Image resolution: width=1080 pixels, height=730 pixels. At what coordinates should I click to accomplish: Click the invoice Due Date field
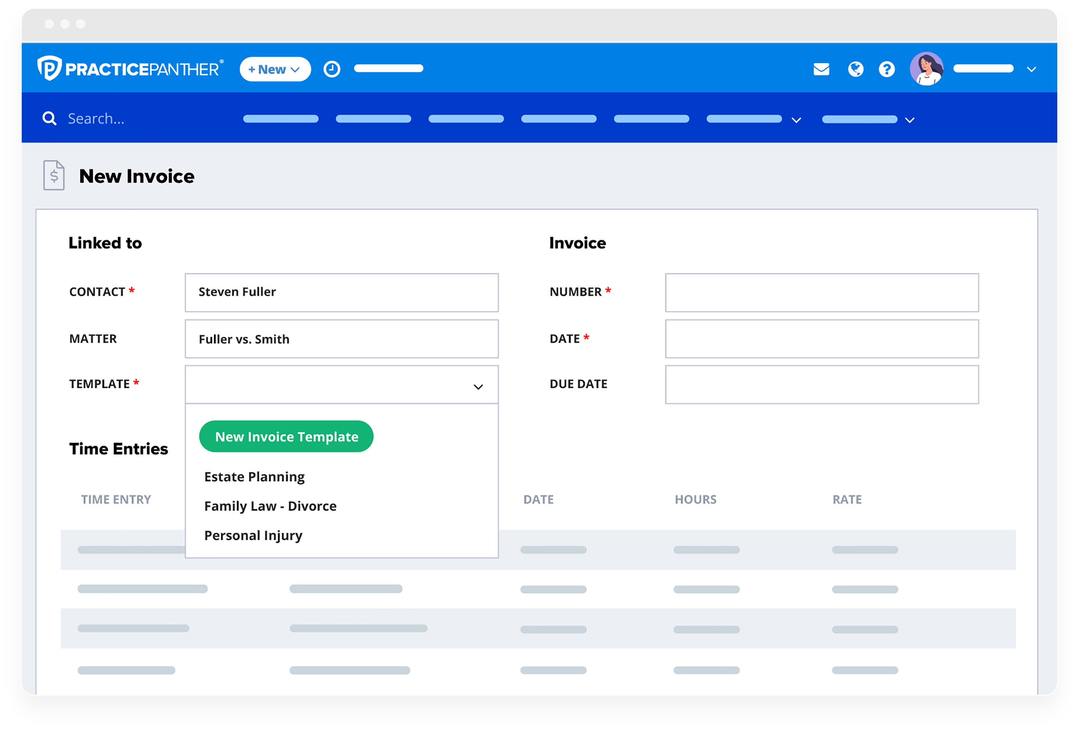click(822, 384)
